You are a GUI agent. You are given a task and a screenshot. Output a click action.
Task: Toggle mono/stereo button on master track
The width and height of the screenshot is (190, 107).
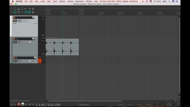[34, 61]
